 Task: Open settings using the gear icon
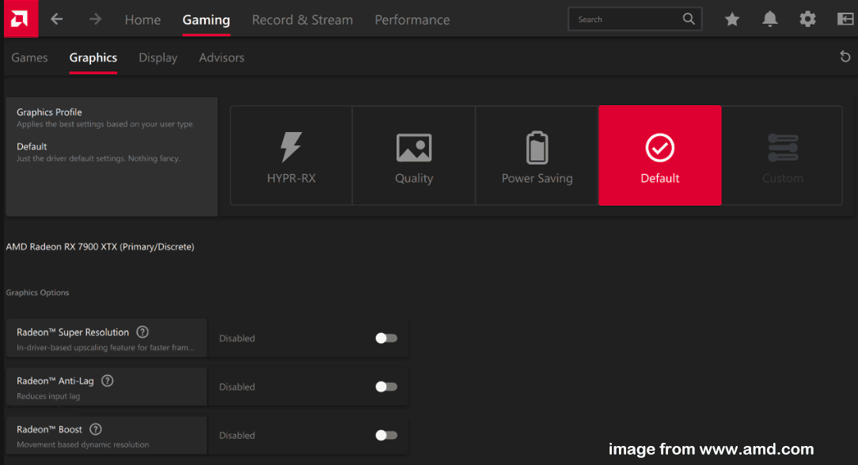tap(807, 19)
